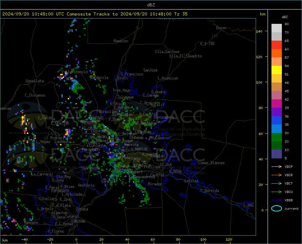This screenshot has width=302, height=244.
Task: Click the Catitas place label
Action: (x=191, y=181)
